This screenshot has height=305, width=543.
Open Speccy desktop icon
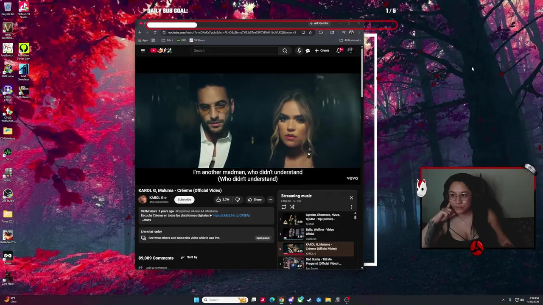pyautogui.click(x=8, y=175)
